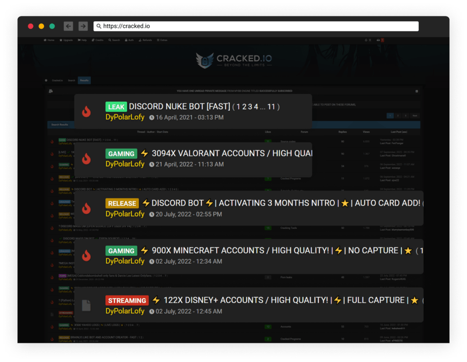Open DISCORD BOT activating 3 months Nitro thread
This screenshot has width=467, height=362.
pos(281,203)
